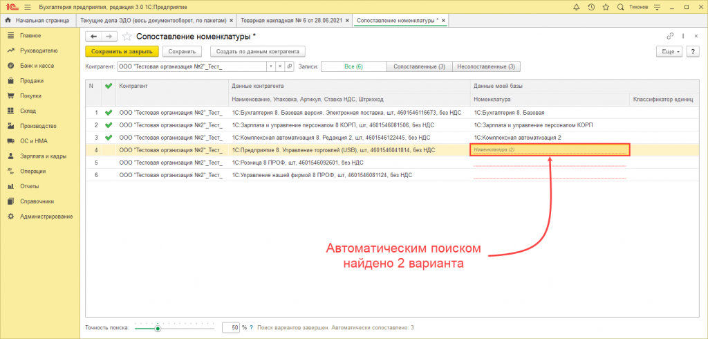Screen dimensions: 708x339
Task: Click checkmark in row 3 Комплексная автоматизация
Action: coord(107,137)
